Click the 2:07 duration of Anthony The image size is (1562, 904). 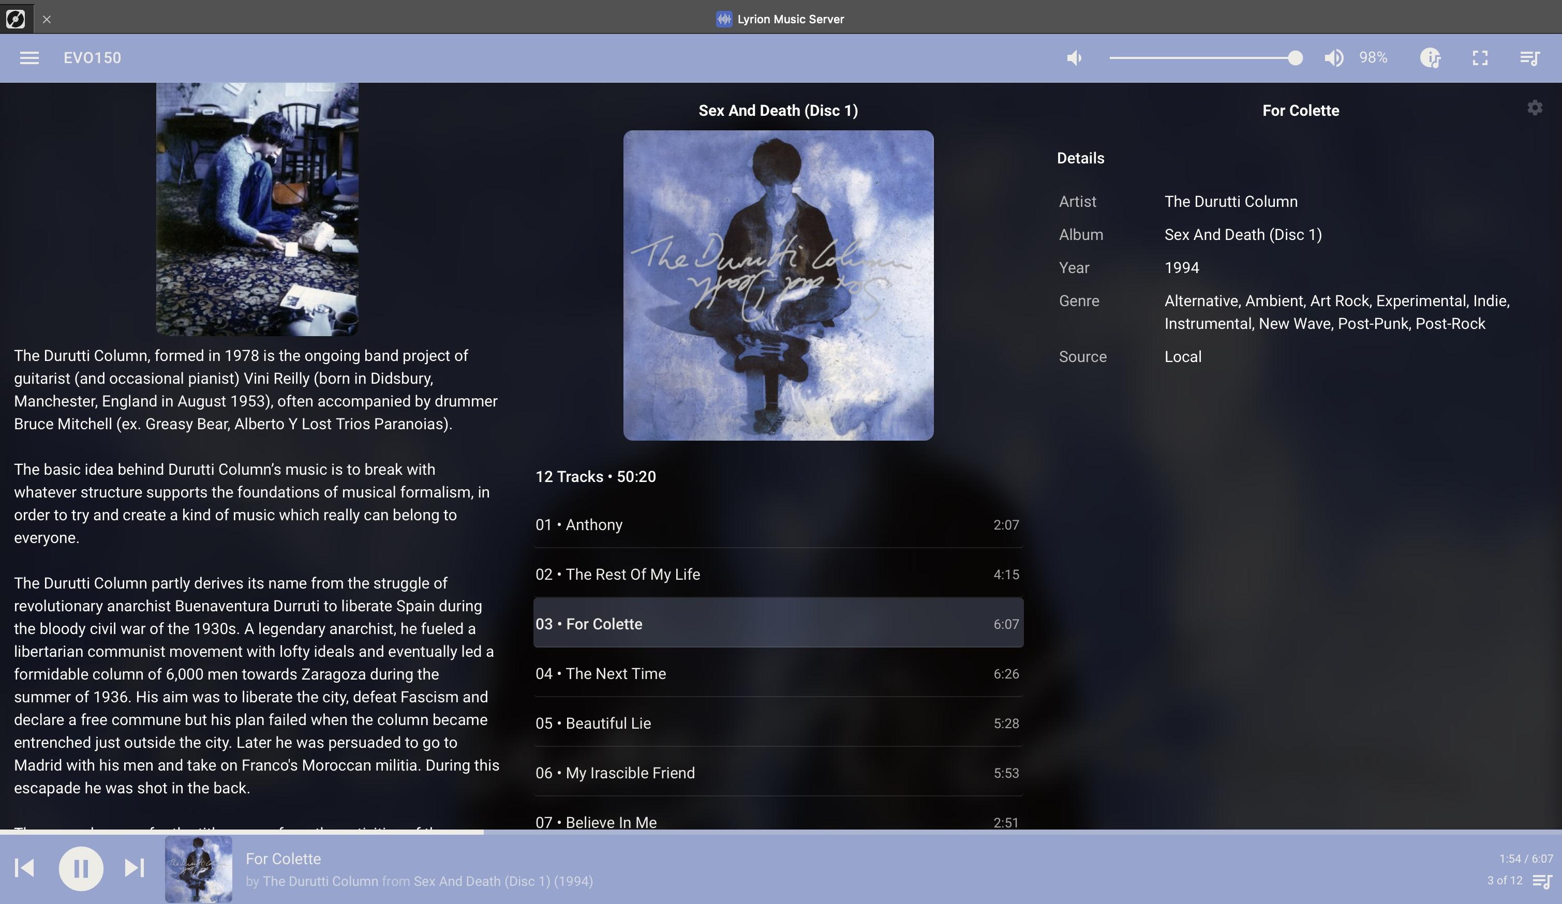pos(1005,525)
